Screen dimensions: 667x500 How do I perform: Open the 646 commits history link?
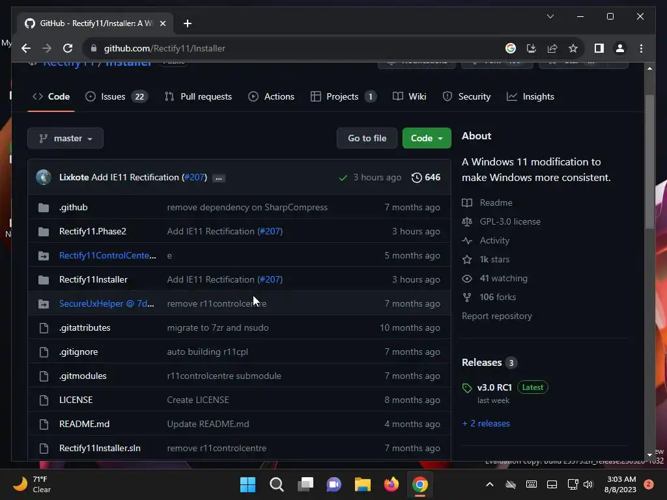click(x=426, y=177)
